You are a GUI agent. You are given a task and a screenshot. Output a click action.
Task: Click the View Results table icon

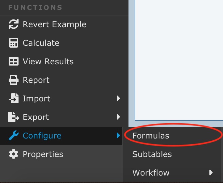(x=14, y=62)
